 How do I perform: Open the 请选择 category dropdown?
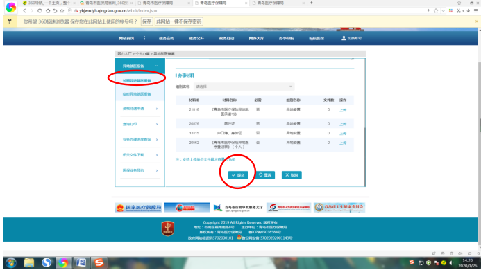(x=244, y=87)
